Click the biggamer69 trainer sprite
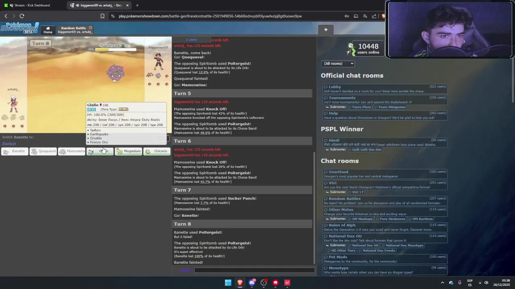515x289 pixels. pos(159,61)
